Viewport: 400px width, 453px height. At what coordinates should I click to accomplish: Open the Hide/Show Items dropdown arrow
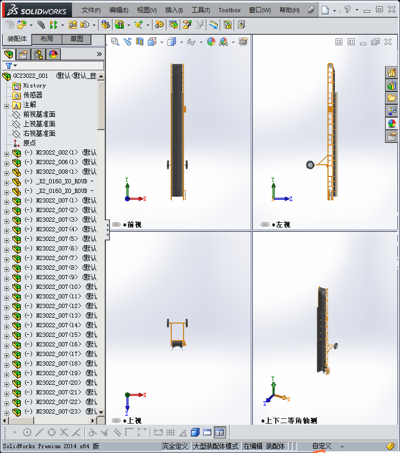coord(201,42)
